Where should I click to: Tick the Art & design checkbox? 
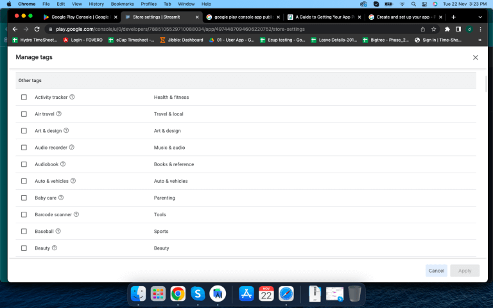(x=24, y=131)
